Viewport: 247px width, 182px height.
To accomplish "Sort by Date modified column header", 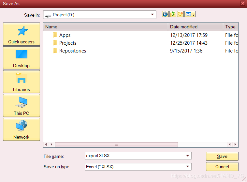I will pyautogui.click(x=196, y=27).
